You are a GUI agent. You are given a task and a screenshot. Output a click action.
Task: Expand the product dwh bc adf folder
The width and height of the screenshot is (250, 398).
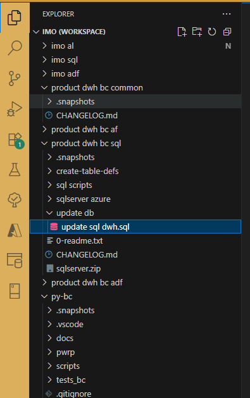(44, 282)
